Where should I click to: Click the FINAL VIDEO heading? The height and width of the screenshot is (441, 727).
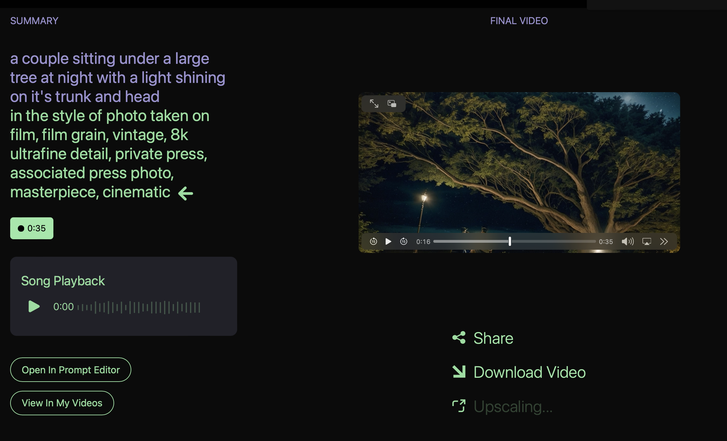tap(519, 21)
